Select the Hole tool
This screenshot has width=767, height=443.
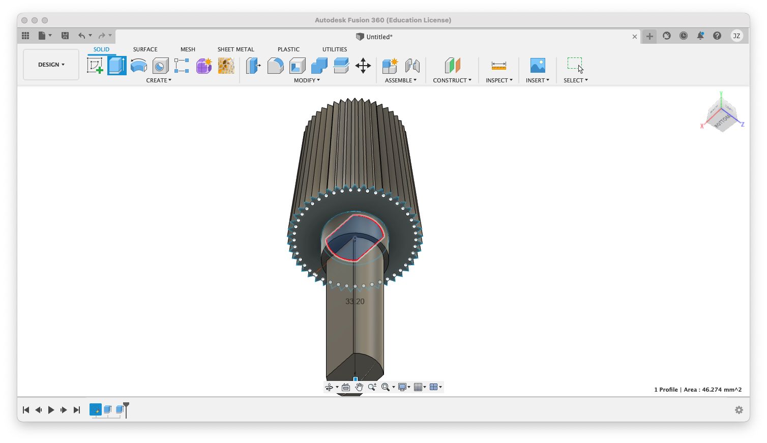click(x=161, y=66)
